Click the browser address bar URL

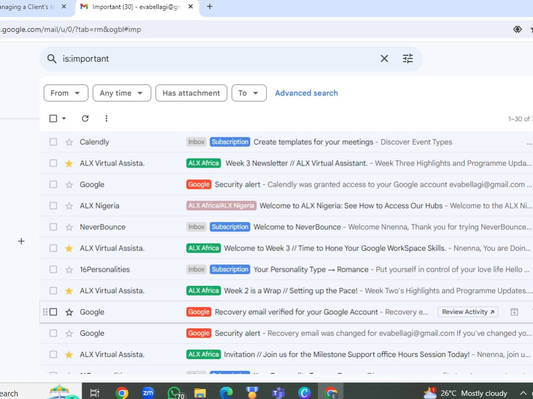pos(71,29)
